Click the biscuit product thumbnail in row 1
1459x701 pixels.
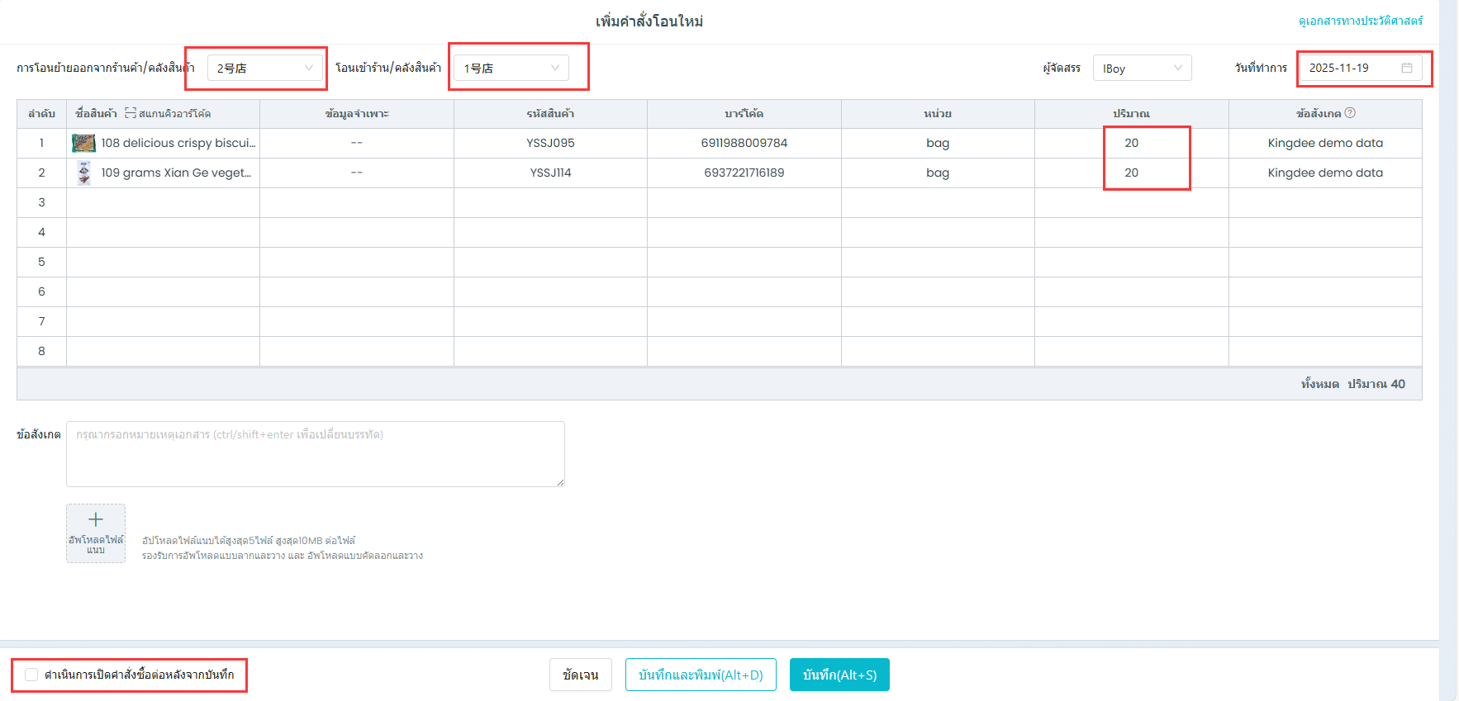[83, 143]
